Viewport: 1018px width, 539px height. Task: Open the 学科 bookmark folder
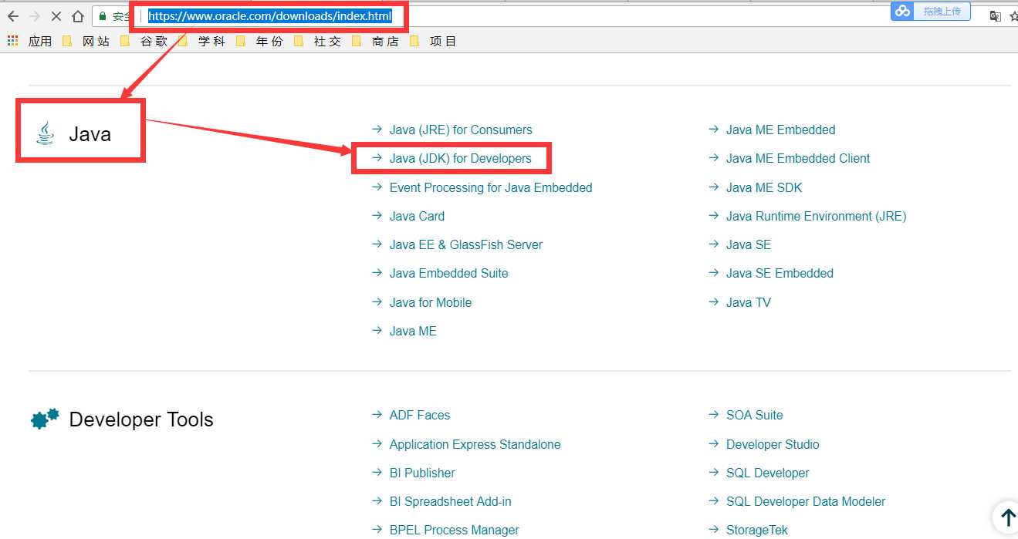(x=201, y=41)
